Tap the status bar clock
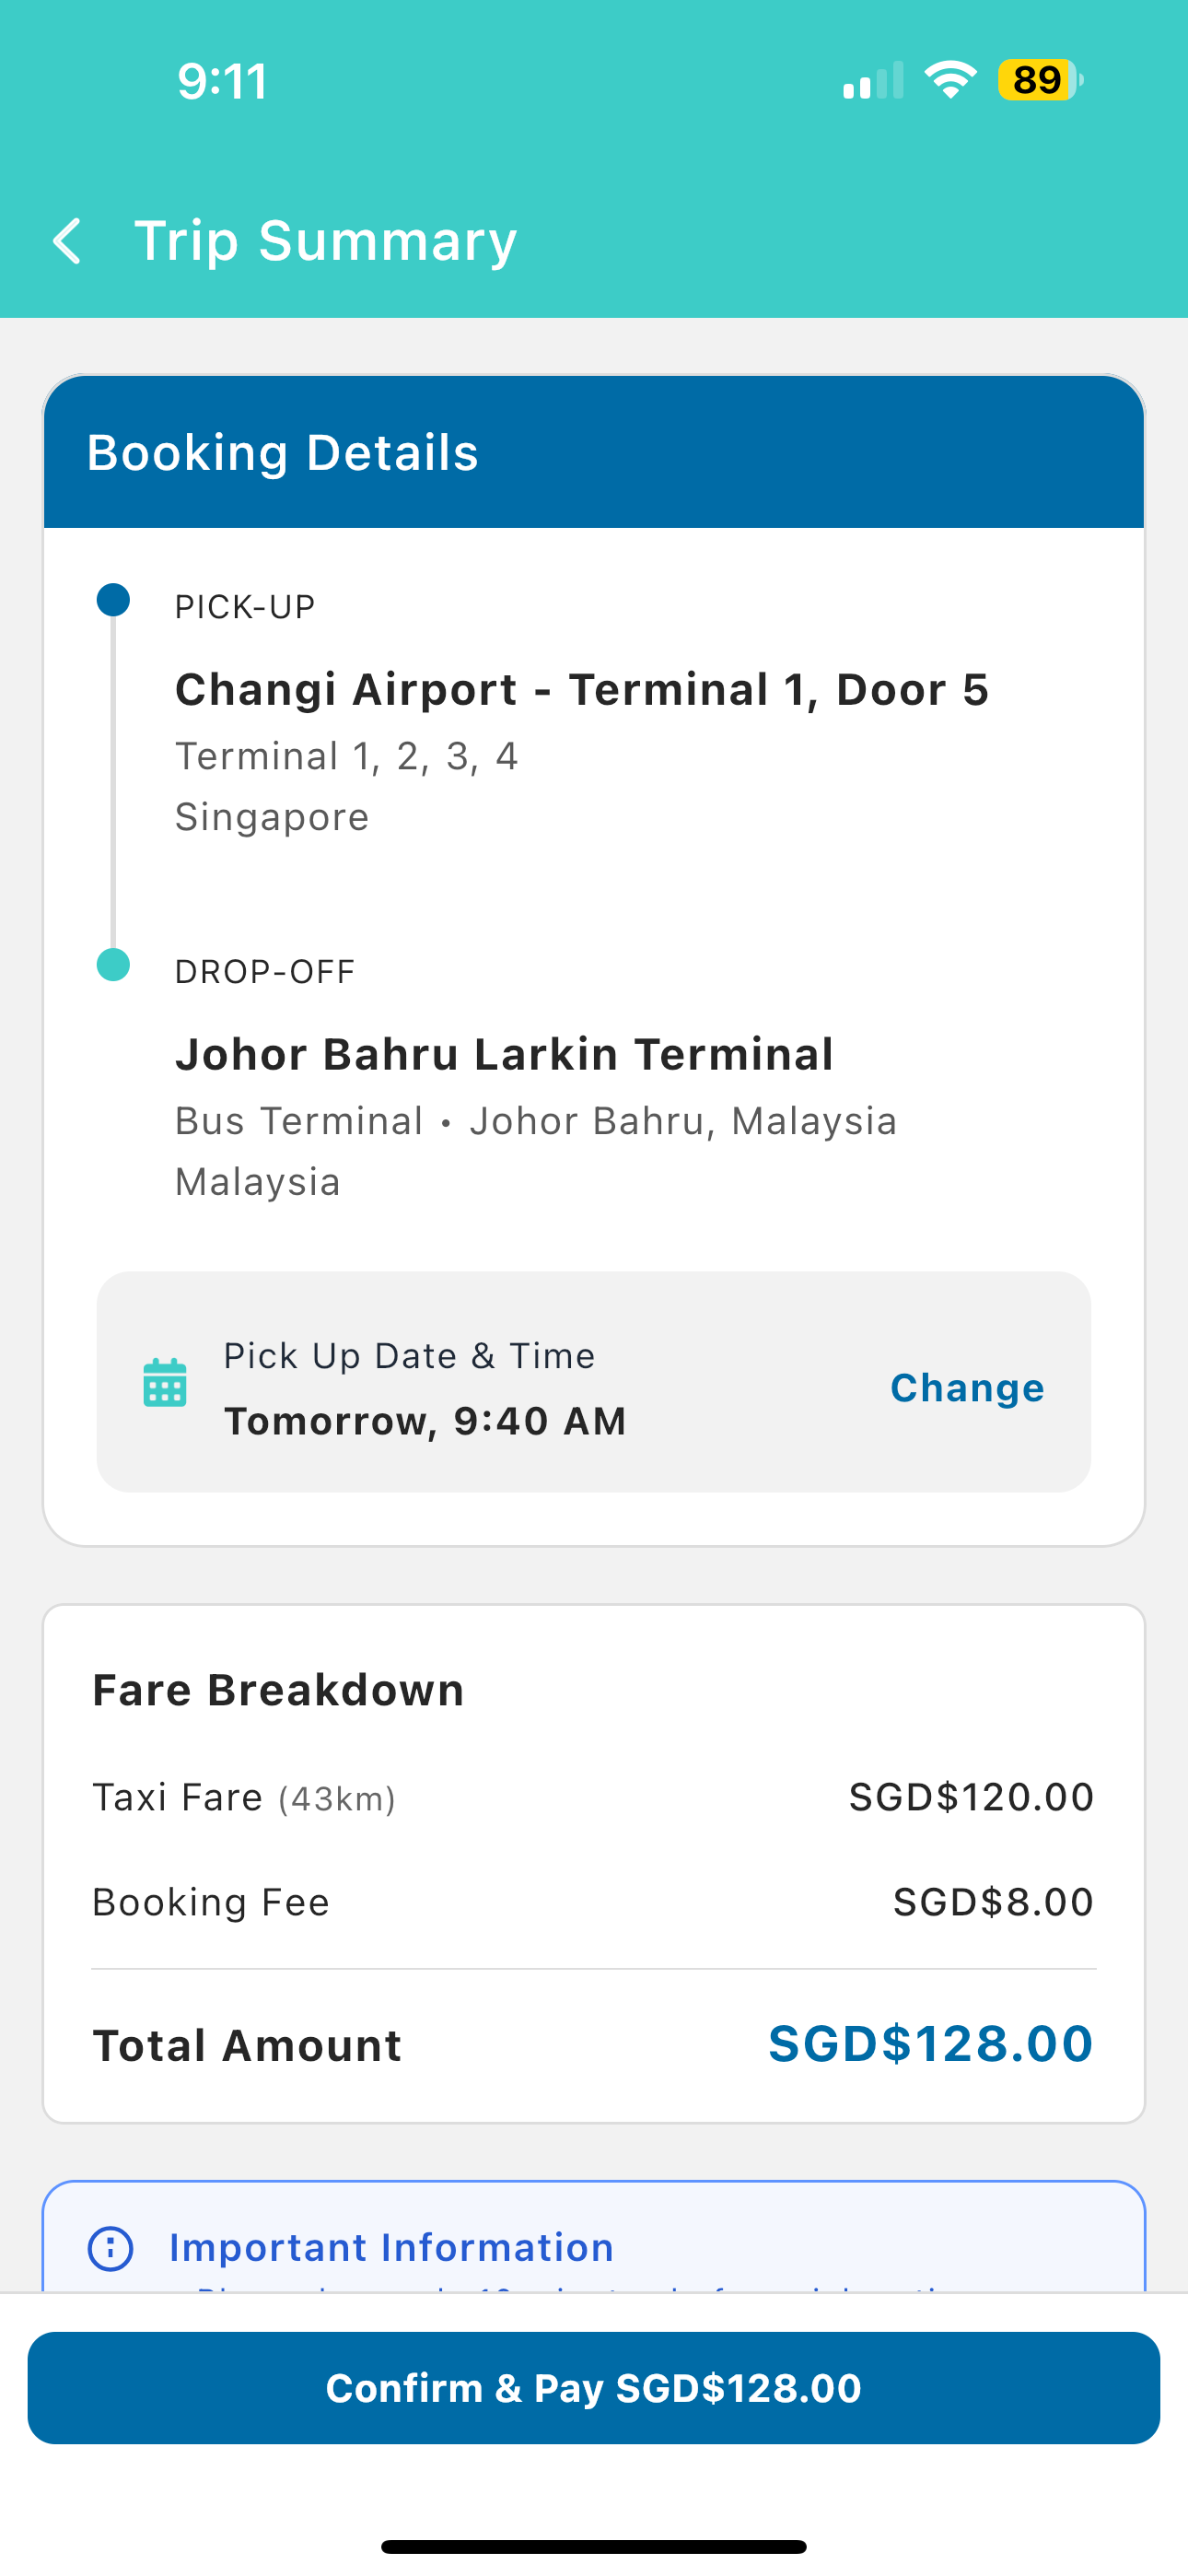Screen dimensions: 1188x2576 coord(222,81)
